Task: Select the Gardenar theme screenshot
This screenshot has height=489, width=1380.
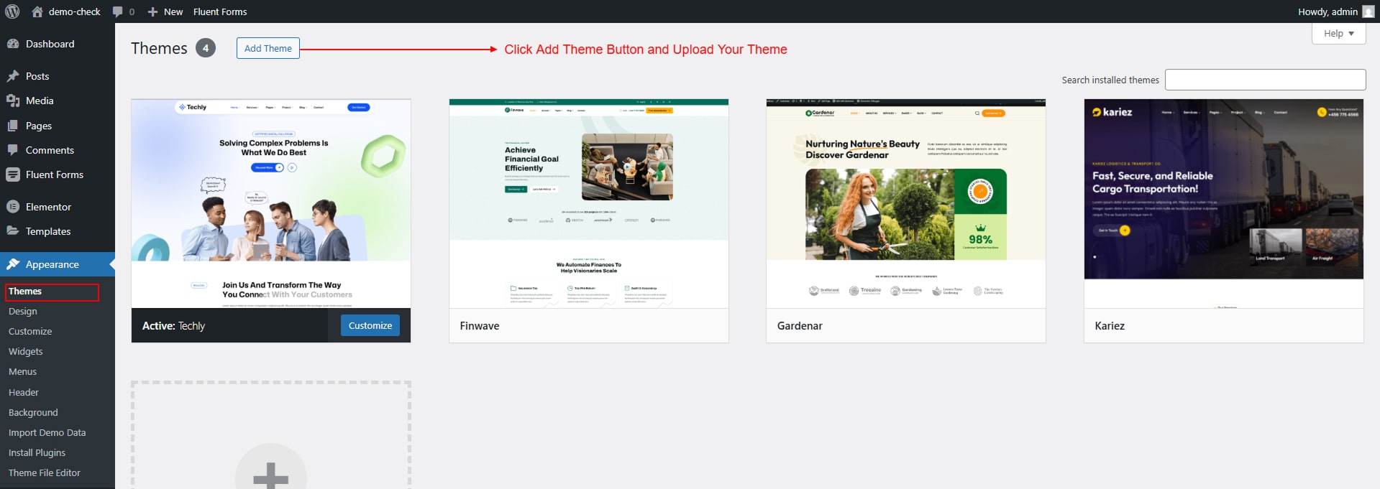Action: coord(906,204)
